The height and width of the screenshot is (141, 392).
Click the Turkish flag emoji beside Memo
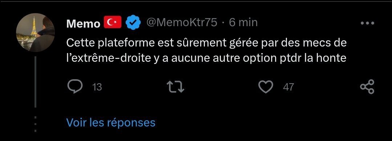(x=113, y=22)
